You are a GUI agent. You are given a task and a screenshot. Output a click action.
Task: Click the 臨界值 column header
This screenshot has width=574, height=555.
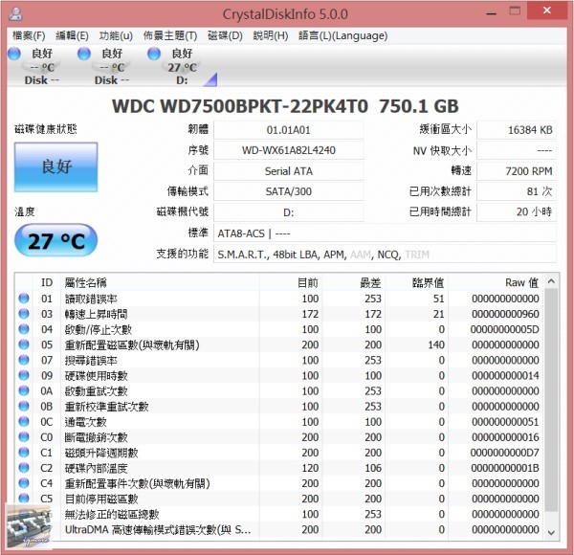coord(416,282)
